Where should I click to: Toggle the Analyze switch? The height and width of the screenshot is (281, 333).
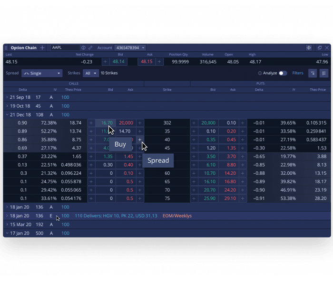pos(283,73)
